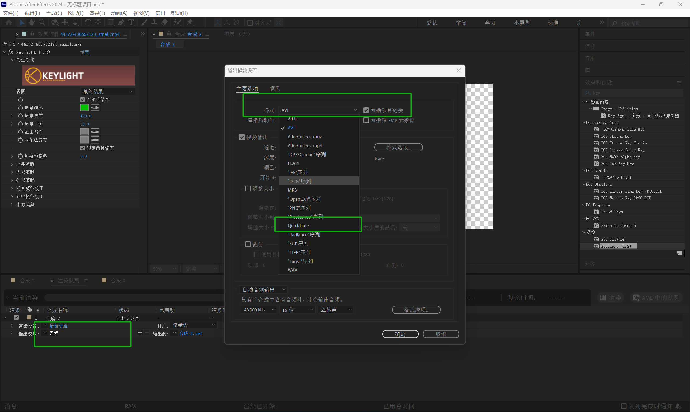Click 重置 link for Keylight

pyautogui.click(x=84, y=53)
